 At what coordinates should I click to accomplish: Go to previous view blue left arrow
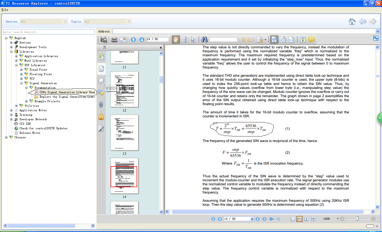[x=271, y=219]
